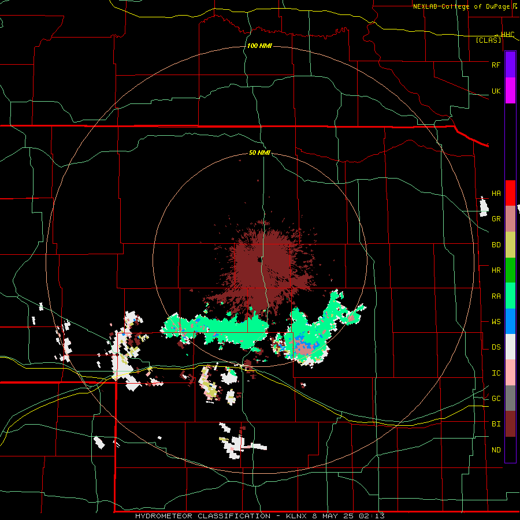The height and width of the screenshot is (520, 520).
Task: Click the dusty pink GR legend swatch
Action: pyautogui.click(x=510, y=219)
